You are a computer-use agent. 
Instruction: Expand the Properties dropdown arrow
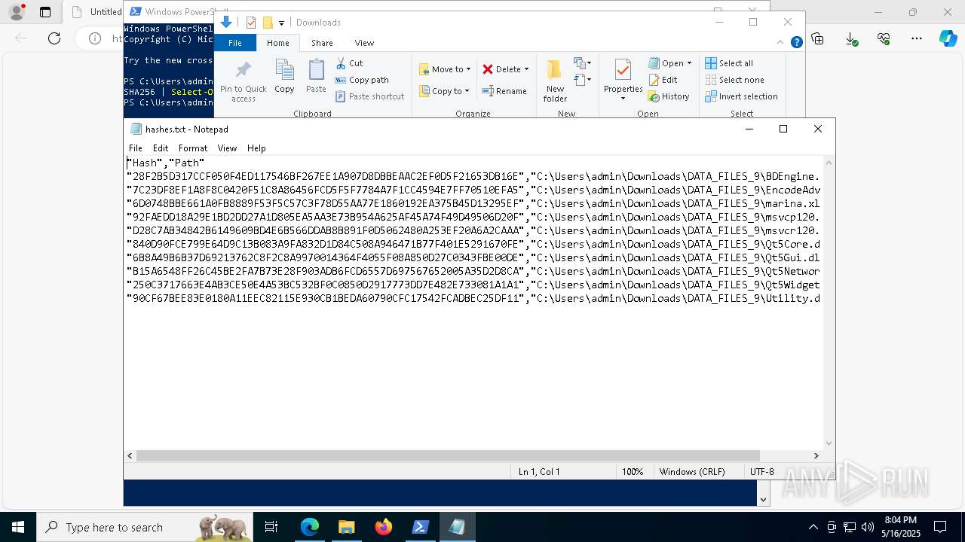[623, 99]
